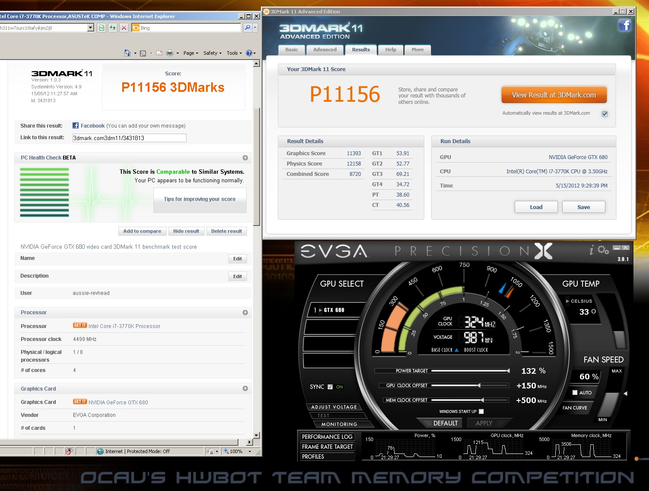Click the Bing logo in the search box

point(136,28)
